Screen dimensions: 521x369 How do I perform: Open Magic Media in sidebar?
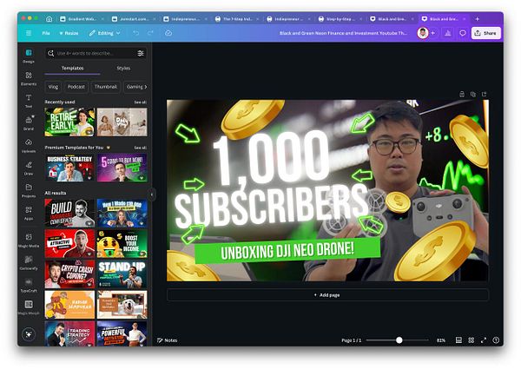tap(29, 241)
